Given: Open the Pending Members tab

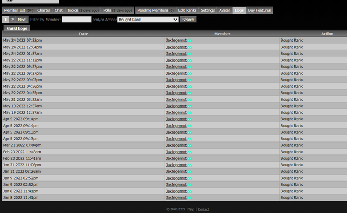Looking at the screenshot, I should (x=156, y=10).
